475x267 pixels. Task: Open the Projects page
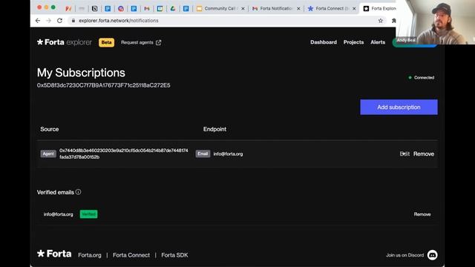click(x=353, y=42)
